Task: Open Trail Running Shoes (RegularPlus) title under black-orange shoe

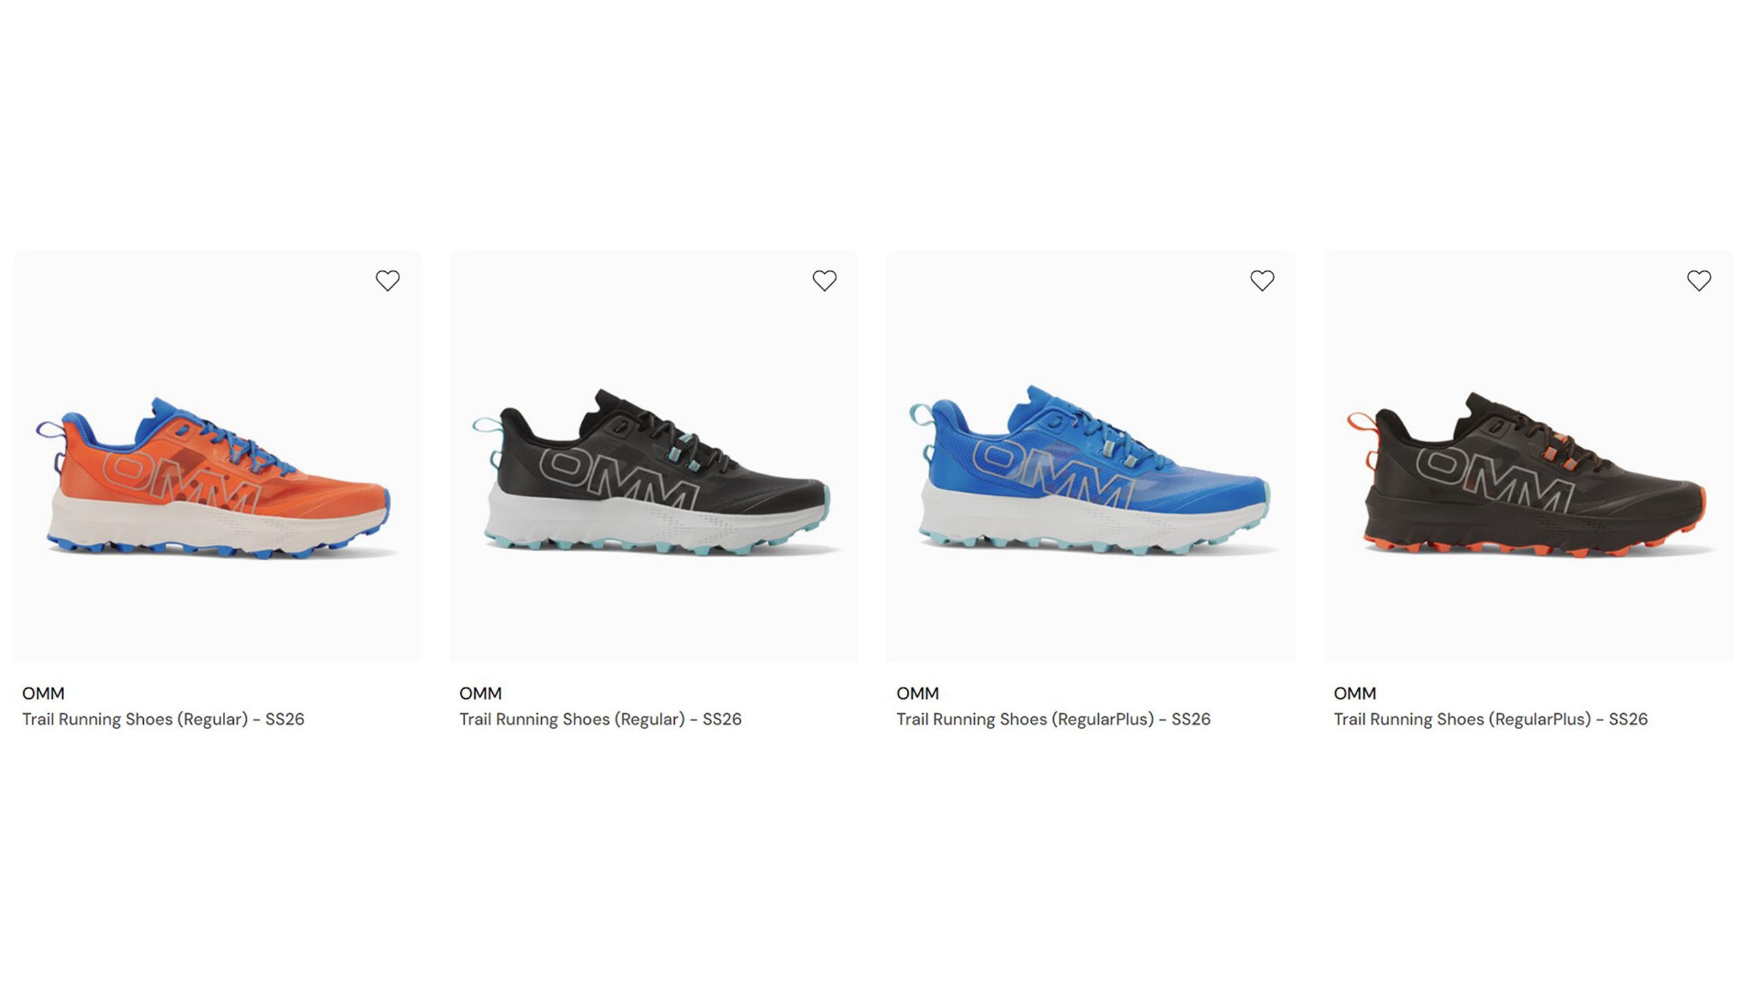Action: coord(1490,719)
